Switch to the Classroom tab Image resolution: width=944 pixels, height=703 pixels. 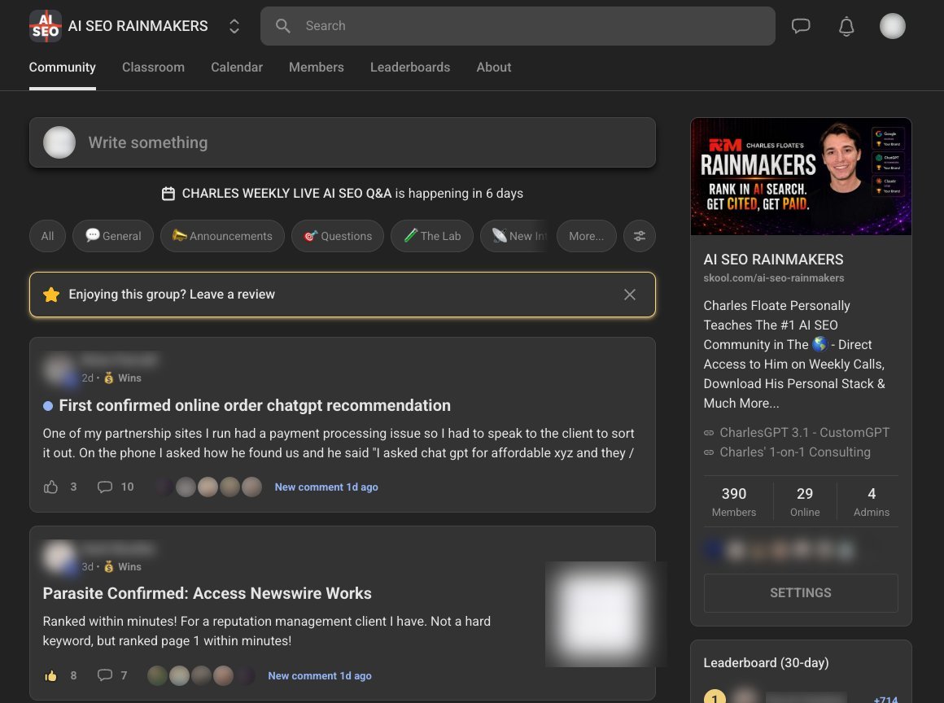pyautogui.click(x=154, y=68)
